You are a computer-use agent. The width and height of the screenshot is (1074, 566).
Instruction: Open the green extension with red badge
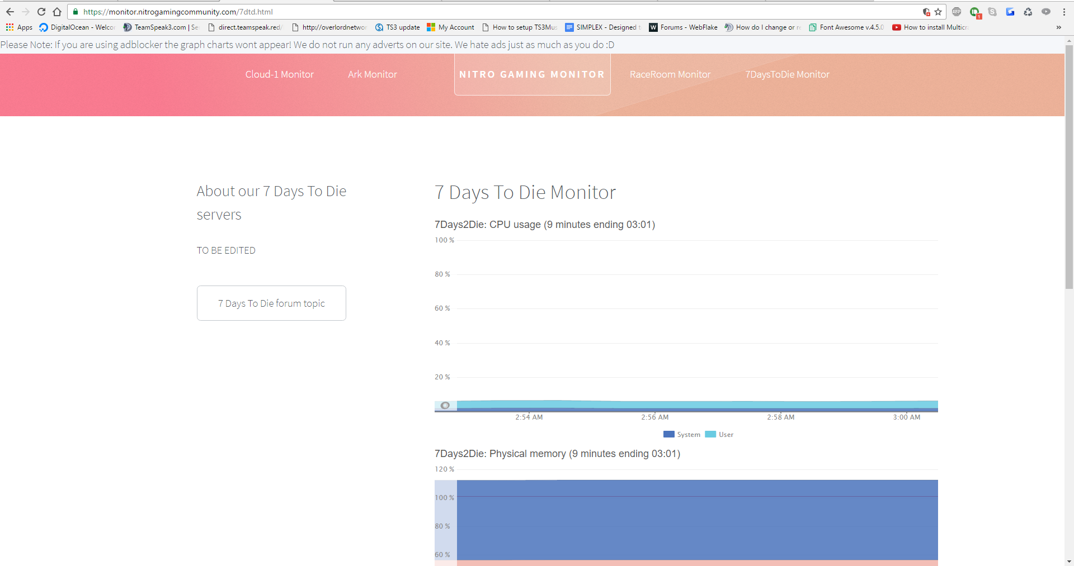[x=975, y=12]
